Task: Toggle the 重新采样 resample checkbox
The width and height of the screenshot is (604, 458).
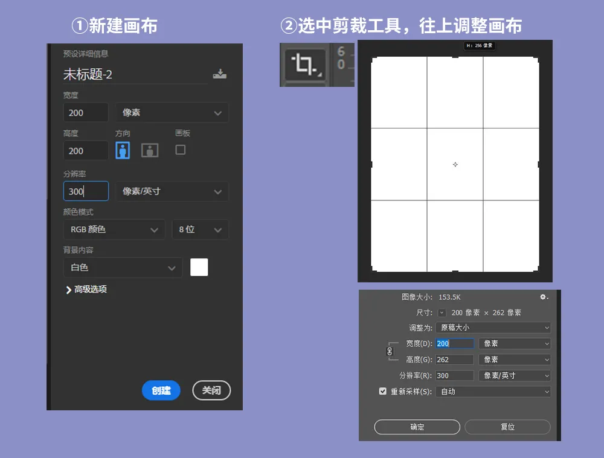Action: (x=382, y=391)
